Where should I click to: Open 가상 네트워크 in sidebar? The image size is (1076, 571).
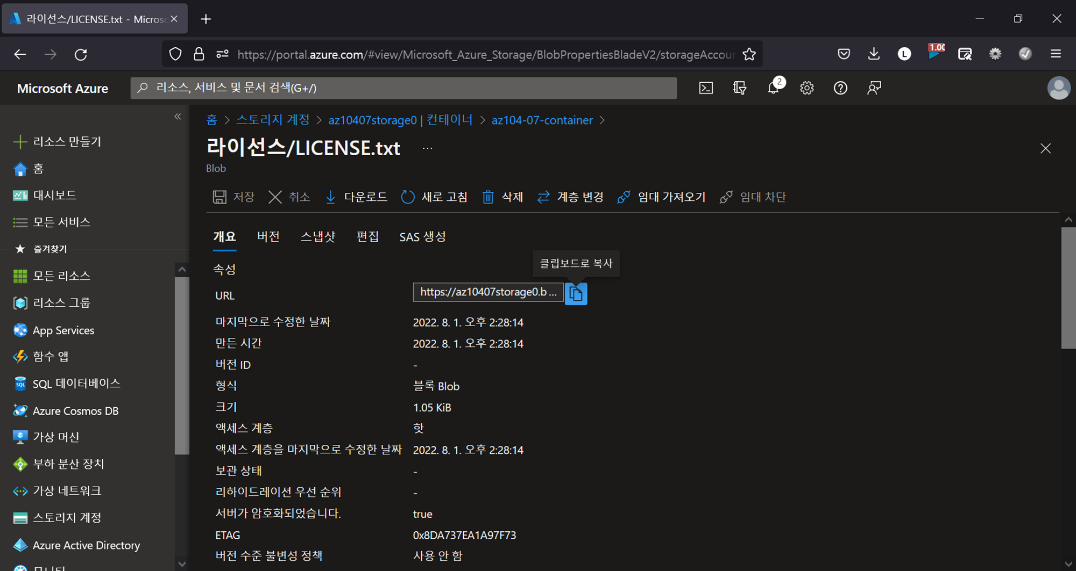pyautogui.click(x=57, y=490)
